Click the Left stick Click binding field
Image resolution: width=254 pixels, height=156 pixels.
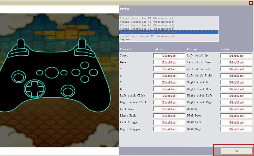(169, 96)
